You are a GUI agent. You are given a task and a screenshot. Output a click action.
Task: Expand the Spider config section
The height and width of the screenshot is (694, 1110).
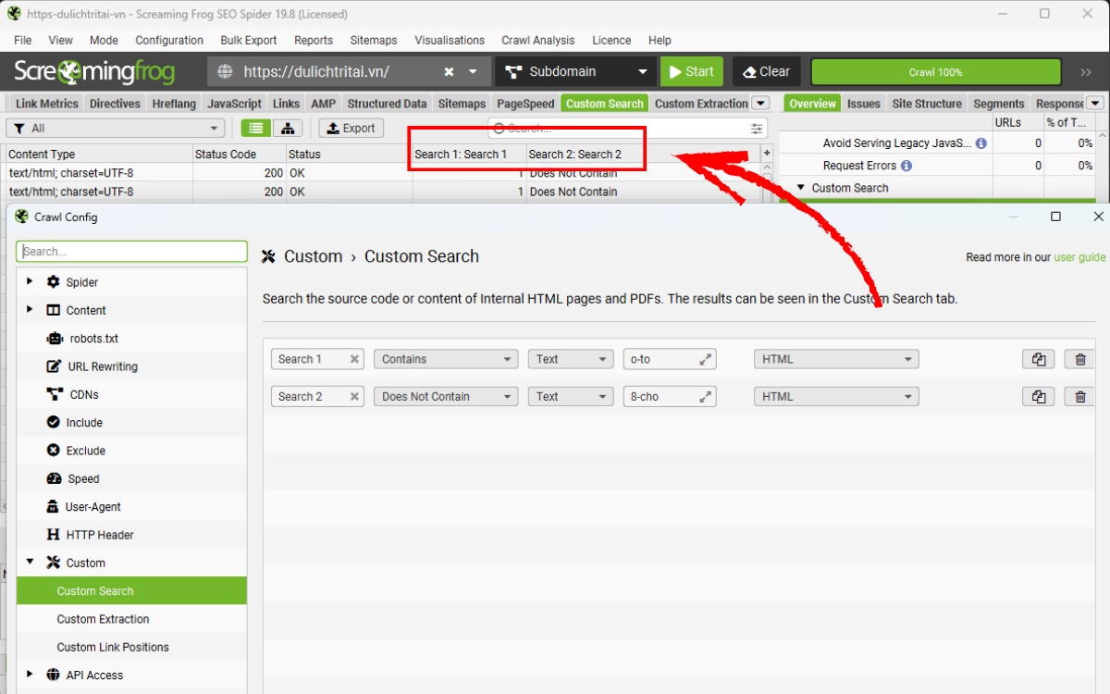tap(30, 281)
